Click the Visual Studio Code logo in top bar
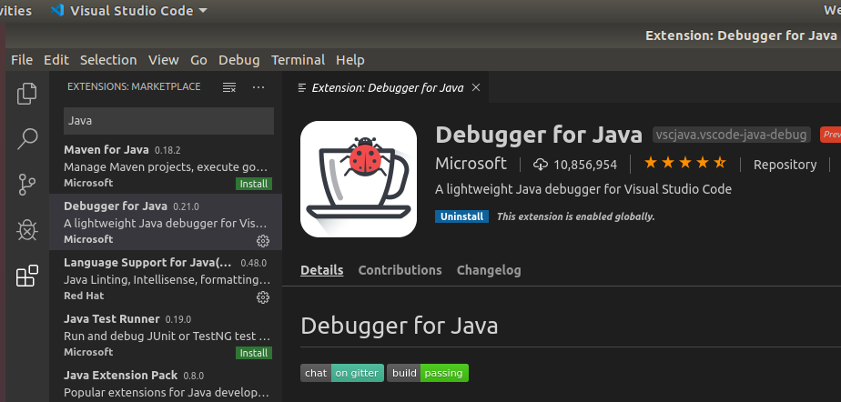Image resolution: width=841 pixels, height=402 pixels. tap(56, 10)
